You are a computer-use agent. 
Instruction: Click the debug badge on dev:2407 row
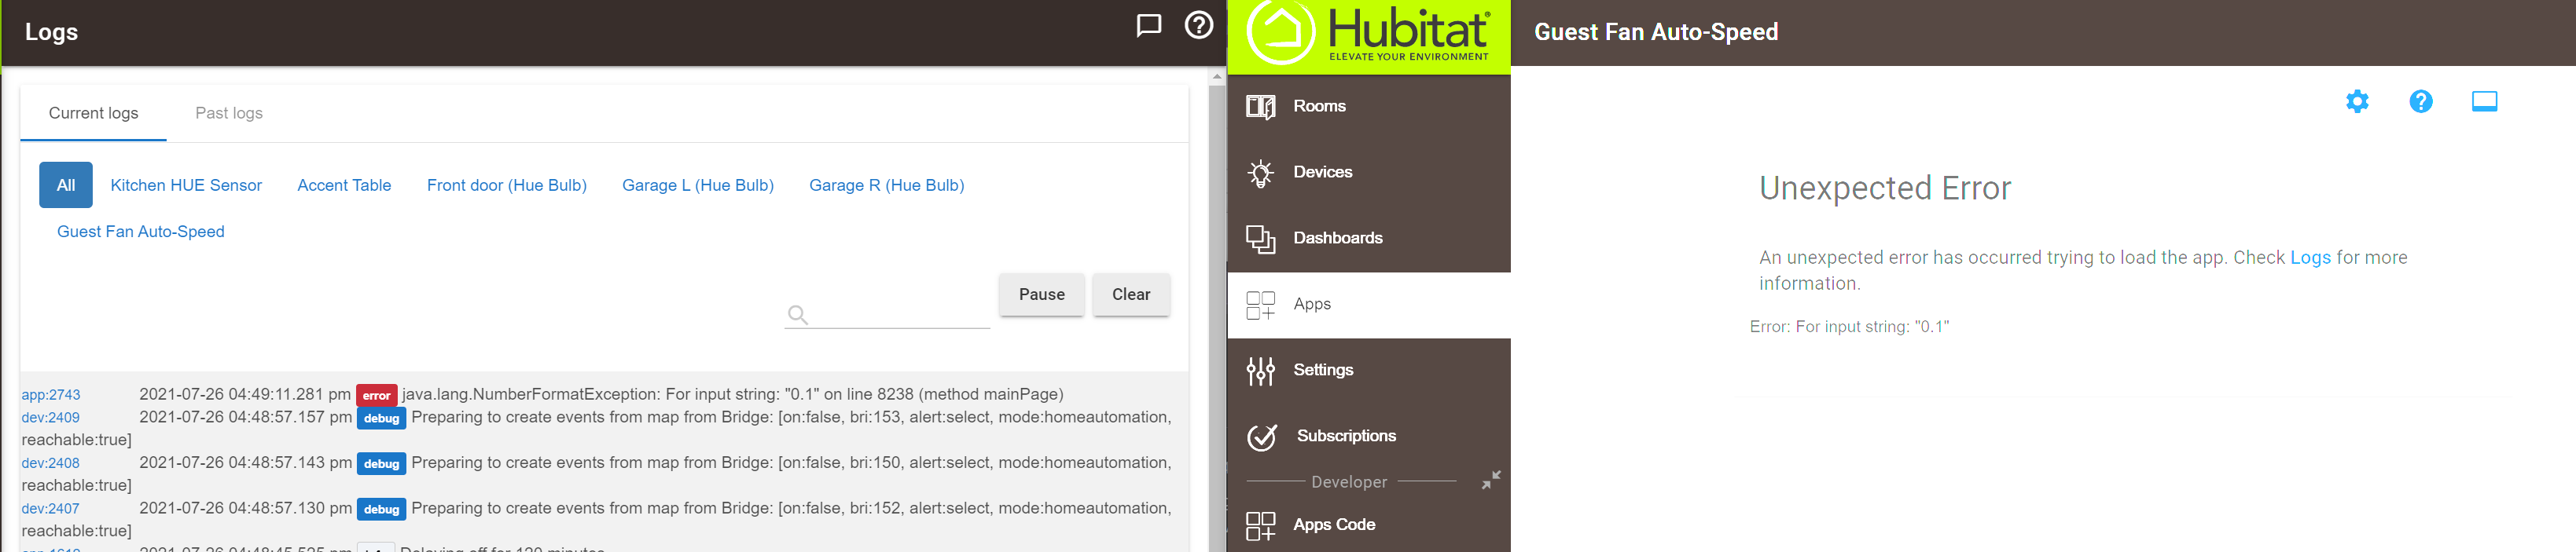click(x=381, y=509)
